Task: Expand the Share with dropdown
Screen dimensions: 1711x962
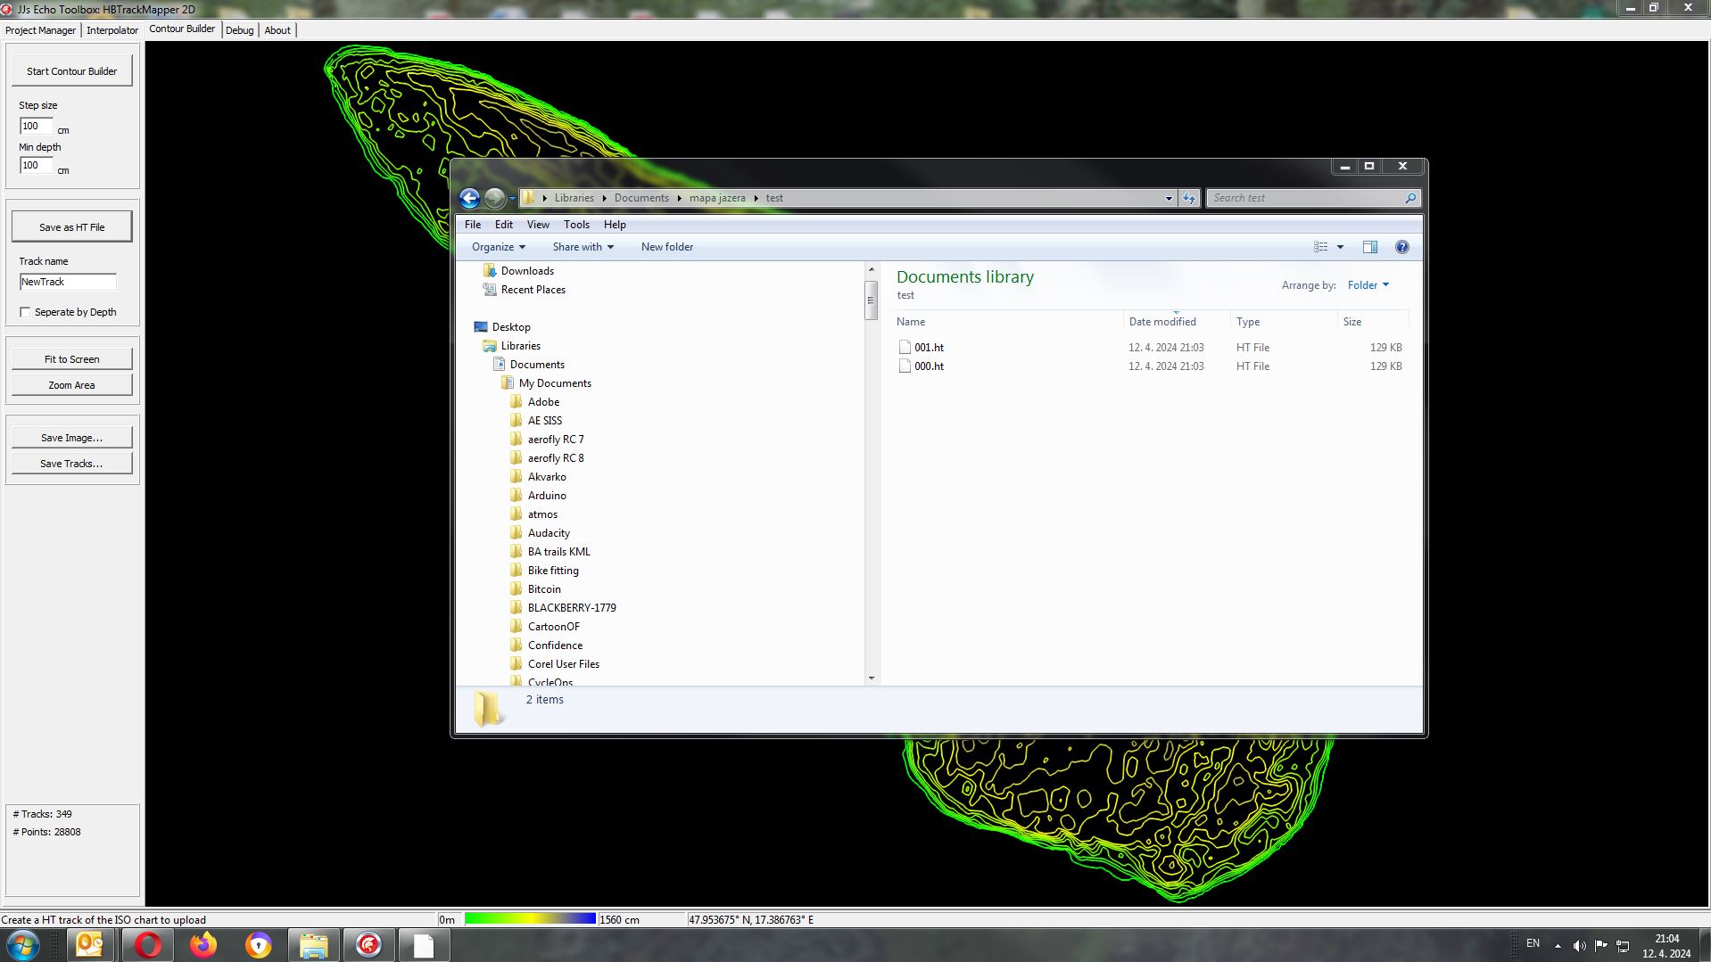Action: [583, 247]
